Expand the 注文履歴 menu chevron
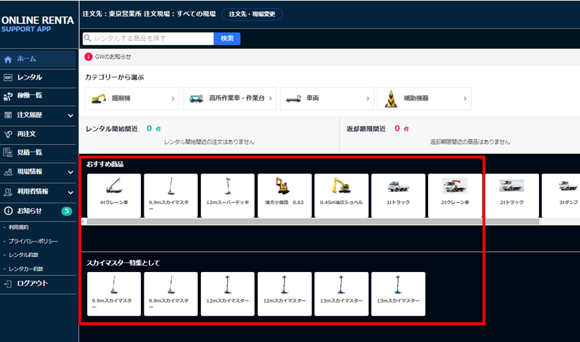This screenshot has height=342, width=580. (70, 116)
